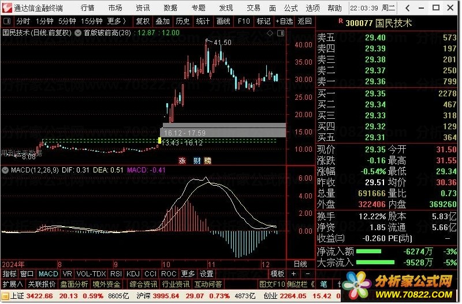Open the 市场 menu
The height and width of the screenshot is (304, 462).
pyautogui.click(x=115, y=8)
